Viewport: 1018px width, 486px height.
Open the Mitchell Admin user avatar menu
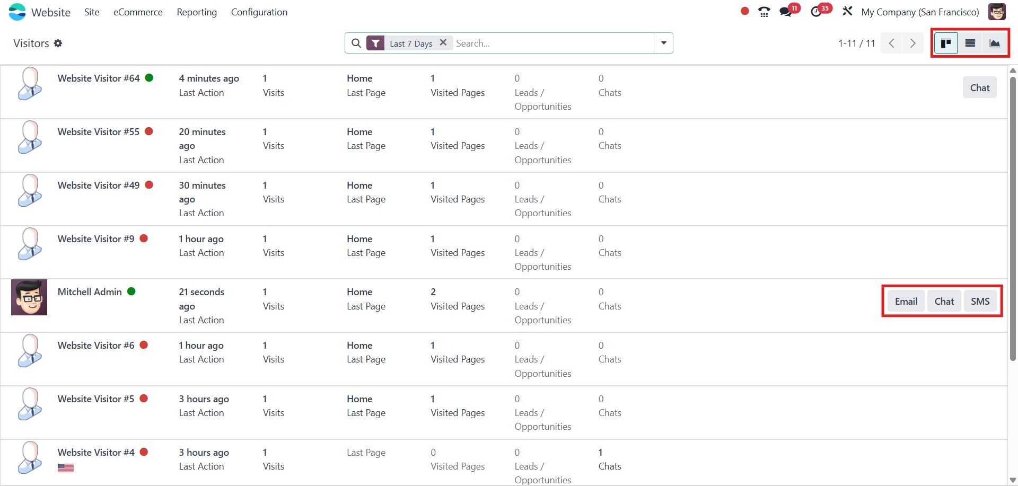click(997, 12)
